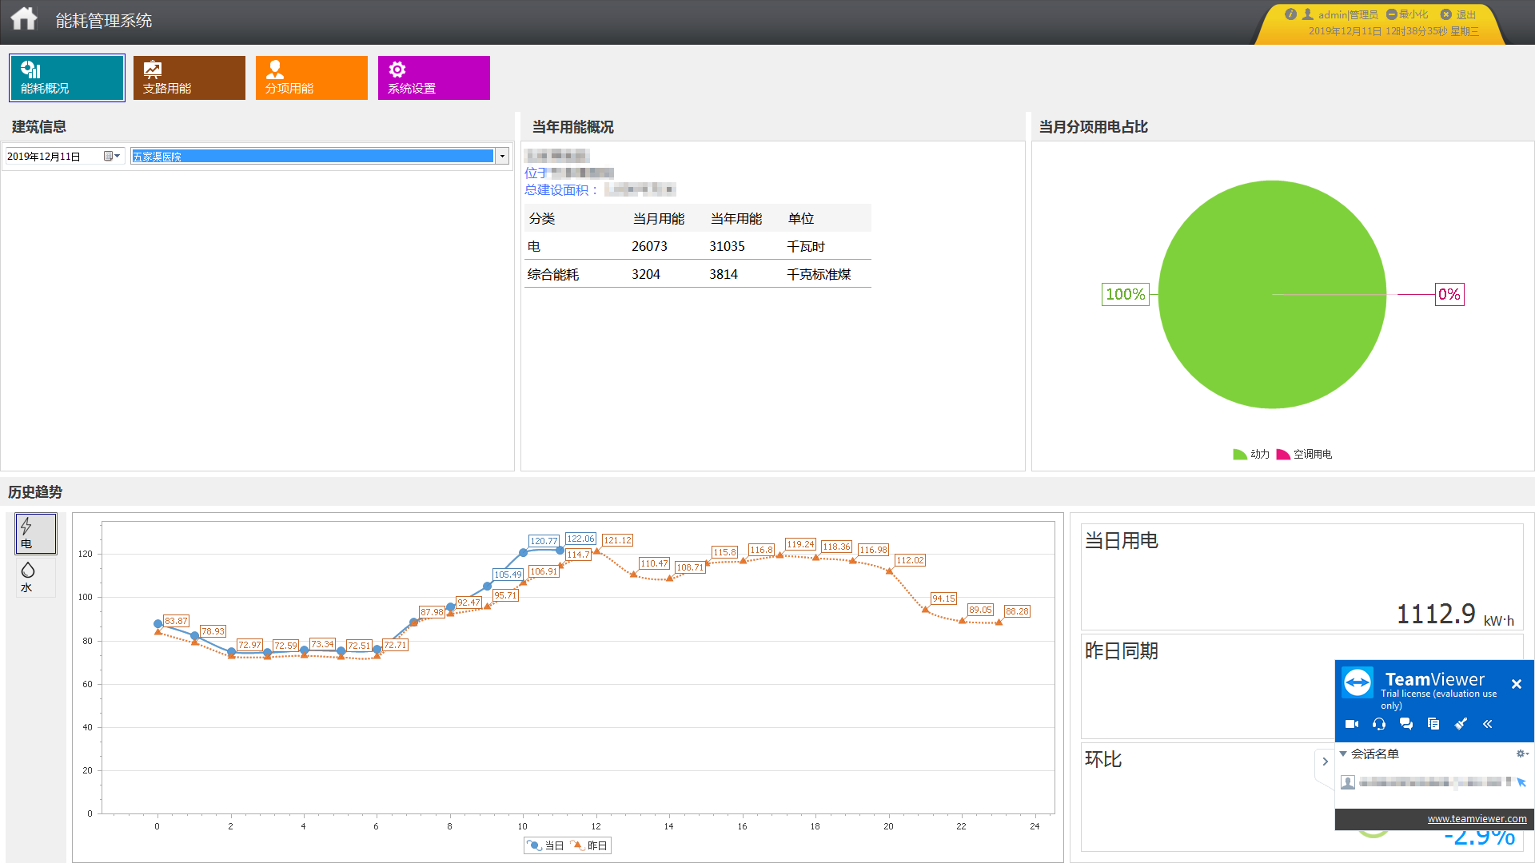The height and width of the screenshot is (863, 1535).
Task: Open the 系统设置 tab
Action: [433, 78]
